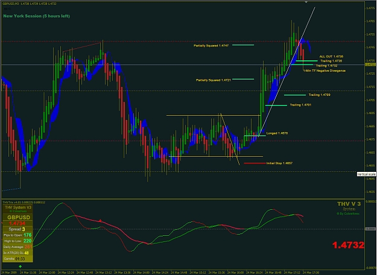Screen dimensions: 377x275
Task: Click the 1.4665 price scale label
Action: click(370, 153)
